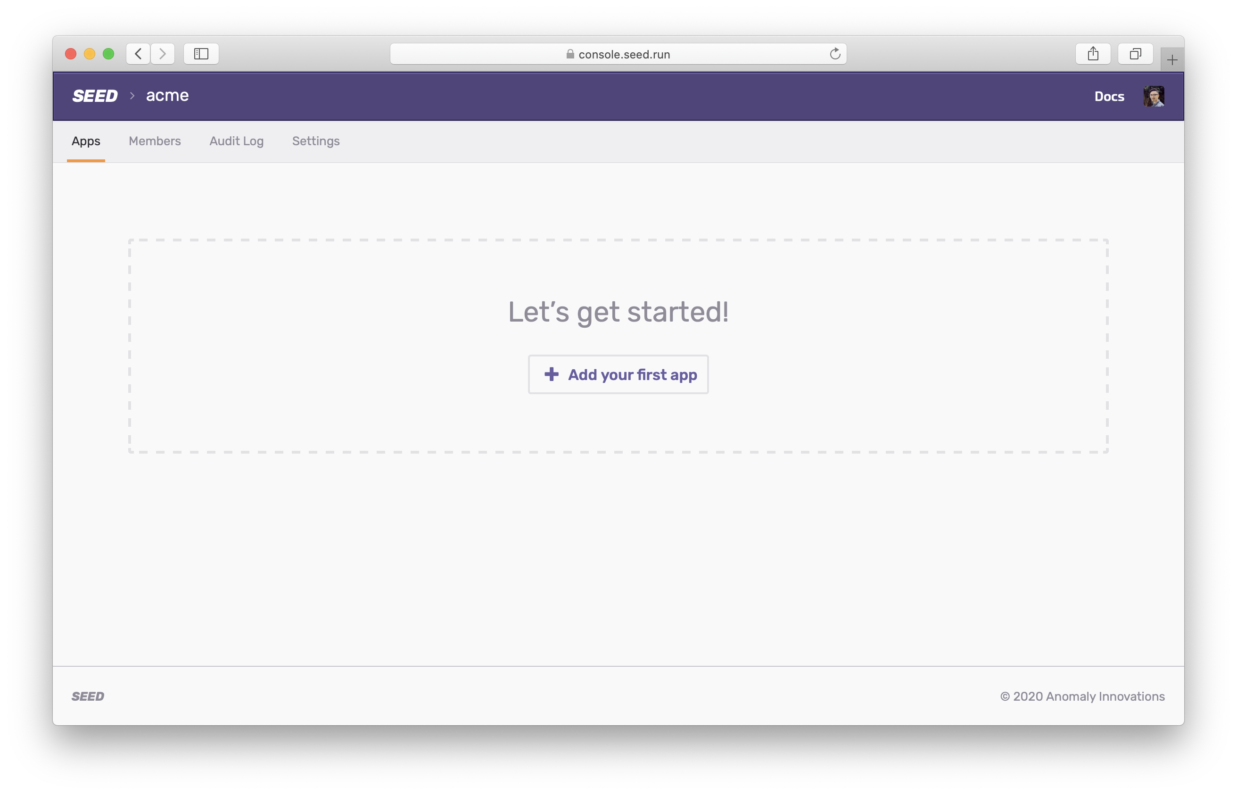Image resolution: width=1237 pixels, height=795 pixels.
Task: Go forward in browser history
Action: click(x=163, y=54)
